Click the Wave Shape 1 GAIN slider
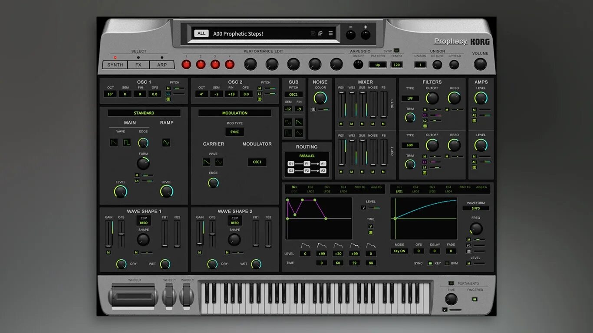Viewport: 593px width, 333px height. (109, 234)
